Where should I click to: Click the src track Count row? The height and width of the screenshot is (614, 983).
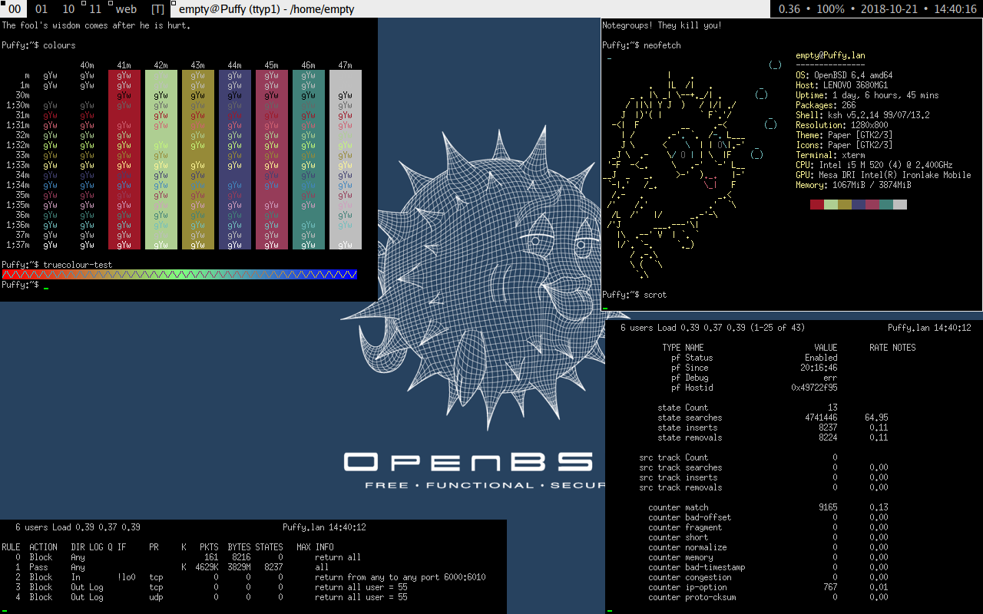point(738,457)
